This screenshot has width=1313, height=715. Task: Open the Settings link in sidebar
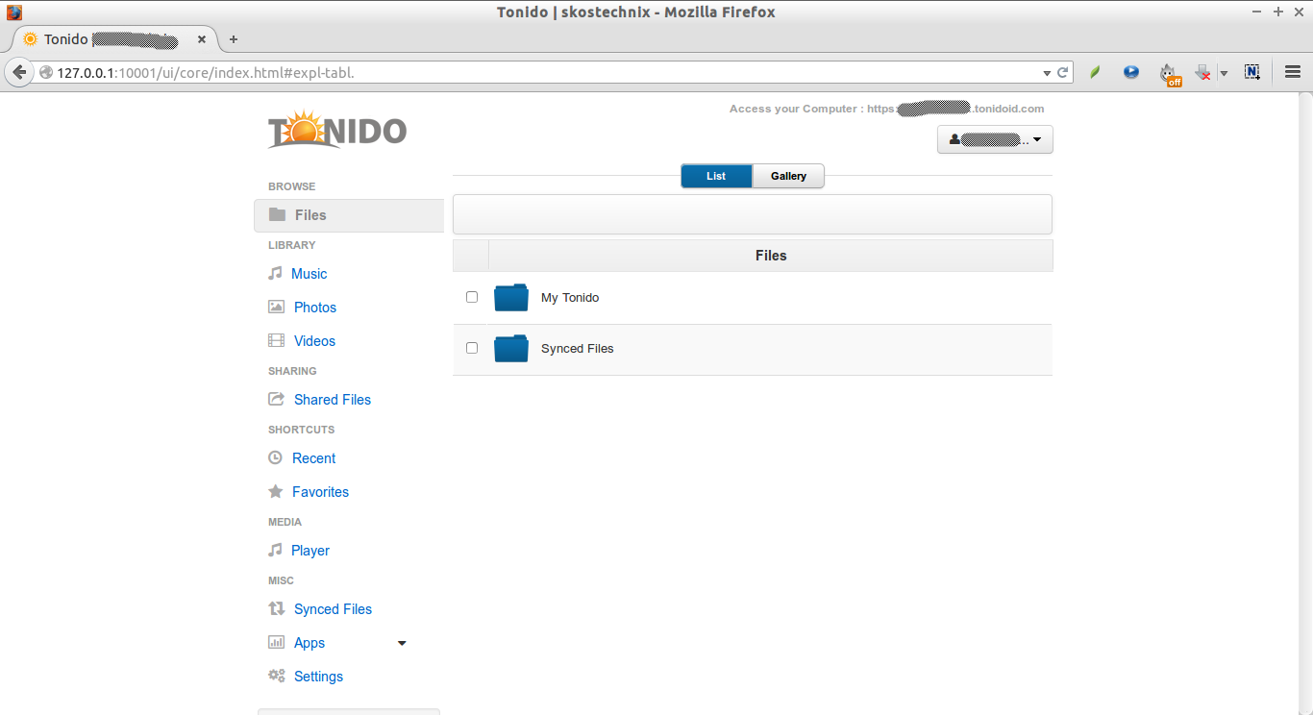318,677
